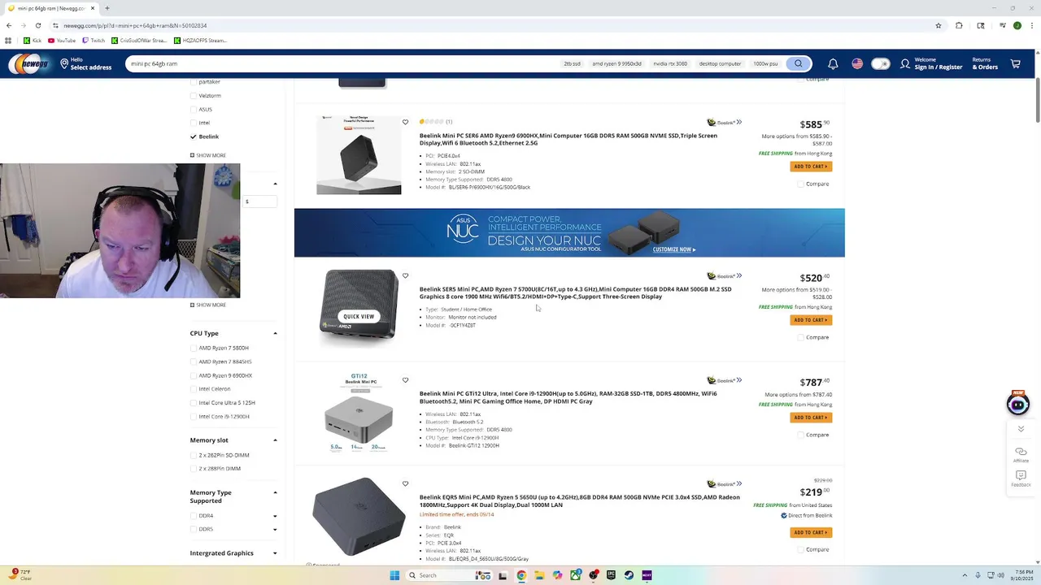Image resolution: width=1041 pixels, height=585 pixels.
Task: Check the ASUS brand filter
Action: coord(194,109)
